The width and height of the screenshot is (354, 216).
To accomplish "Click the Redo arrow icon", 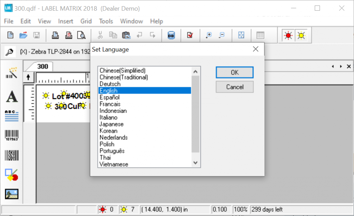I will coord(152,35).
